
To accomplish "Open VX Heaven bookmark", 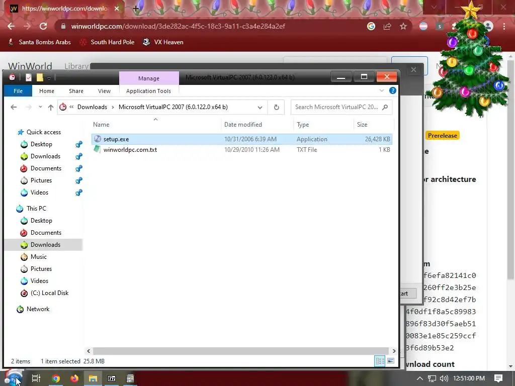I will coord(163,42).
